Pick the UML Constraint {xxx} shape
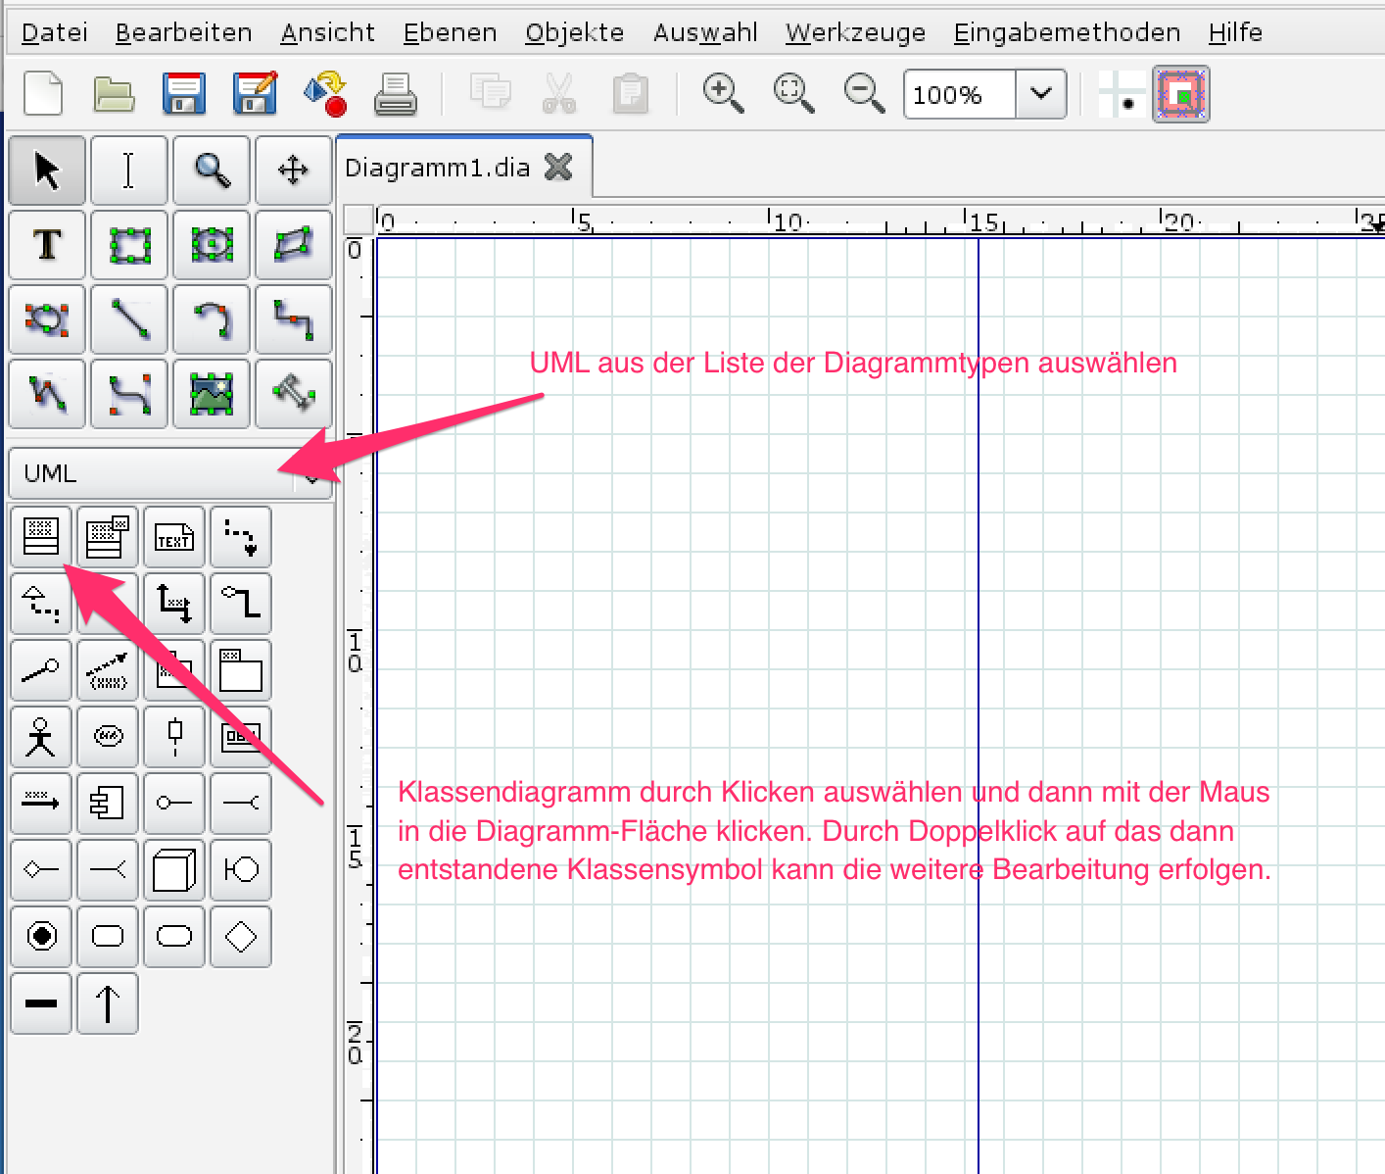This screenshot has height=1174, width=1385. [108, 669]
